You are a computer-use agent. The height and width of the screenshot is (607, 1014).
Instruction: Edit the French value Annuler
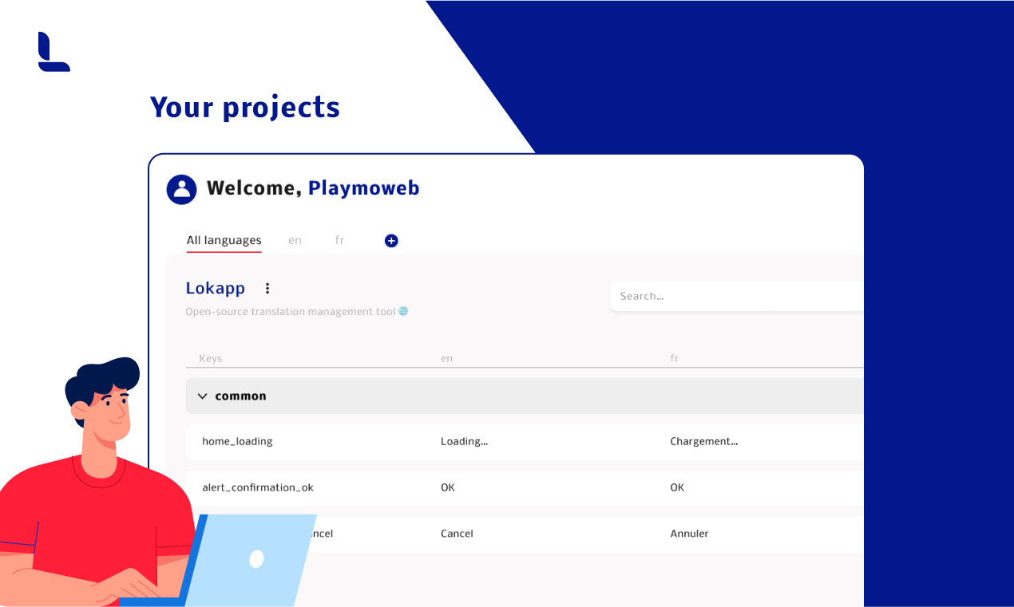[689, 534]
